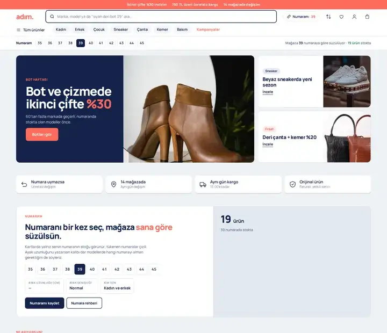Go to Kemer category
The width and height of the screenshot is (387, 333).
(162, 30)
